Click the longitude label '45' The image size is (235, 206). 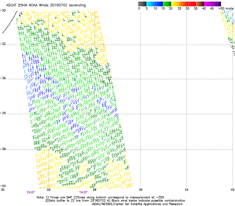click(232, 190)
